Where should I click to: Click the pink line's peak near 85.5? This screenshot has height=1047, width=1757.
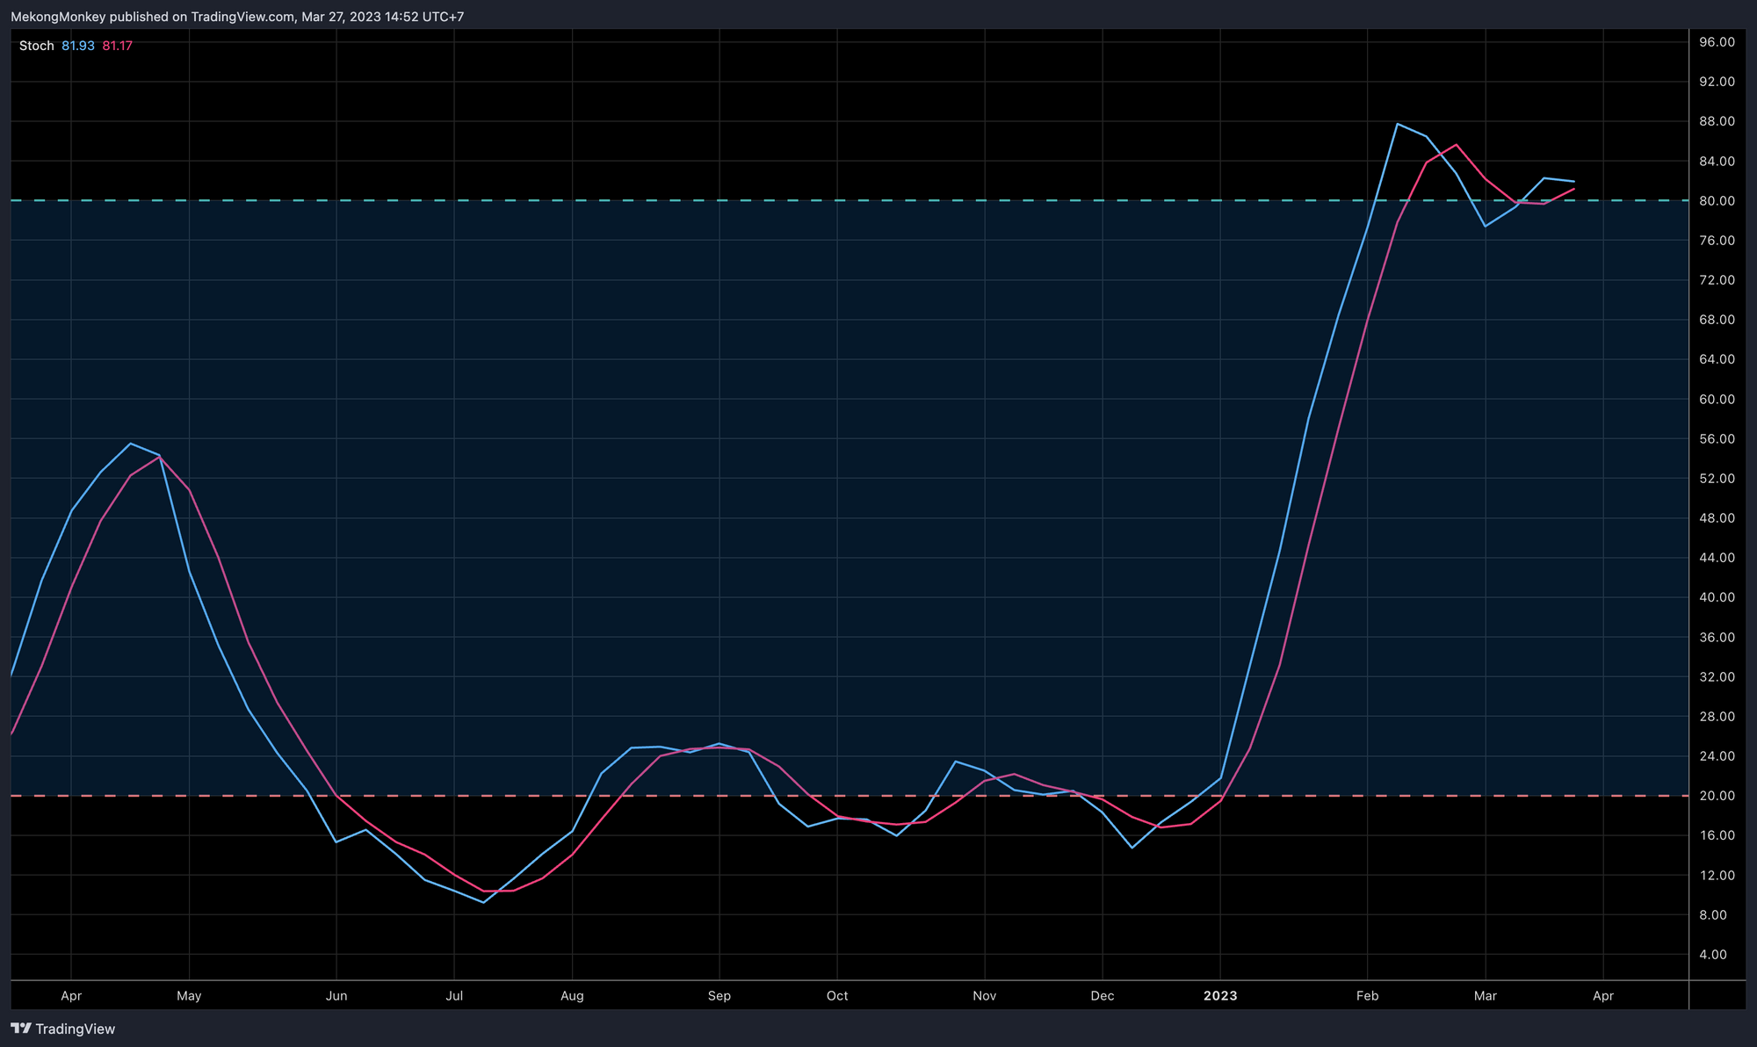1457,145
